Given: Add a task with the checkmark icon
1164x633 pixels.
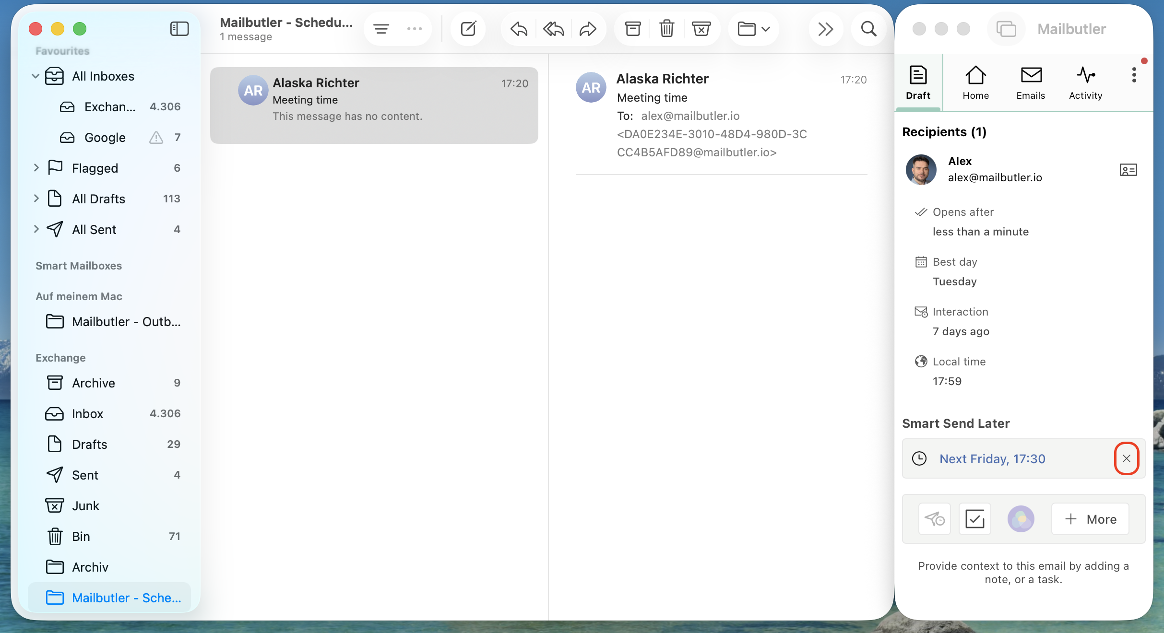Looking at the screenshot, I should [974, 519].
